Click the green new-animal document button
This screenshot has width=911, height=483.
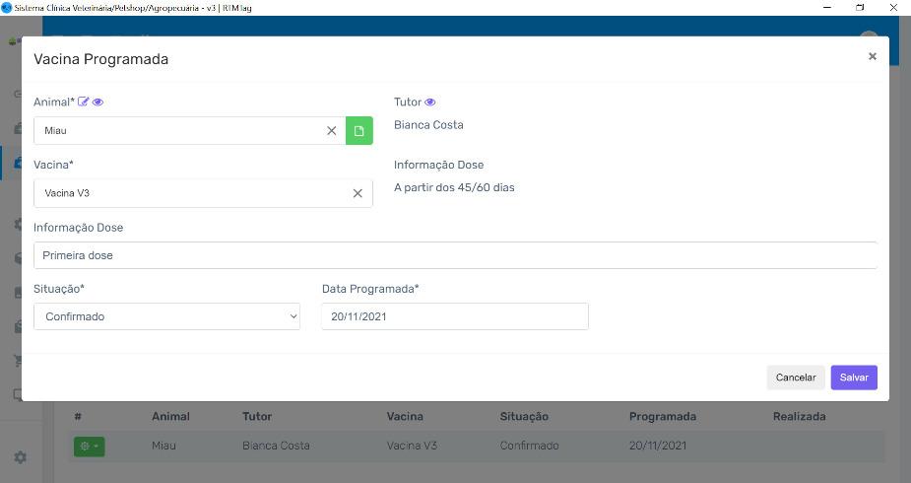pos(359,130)
